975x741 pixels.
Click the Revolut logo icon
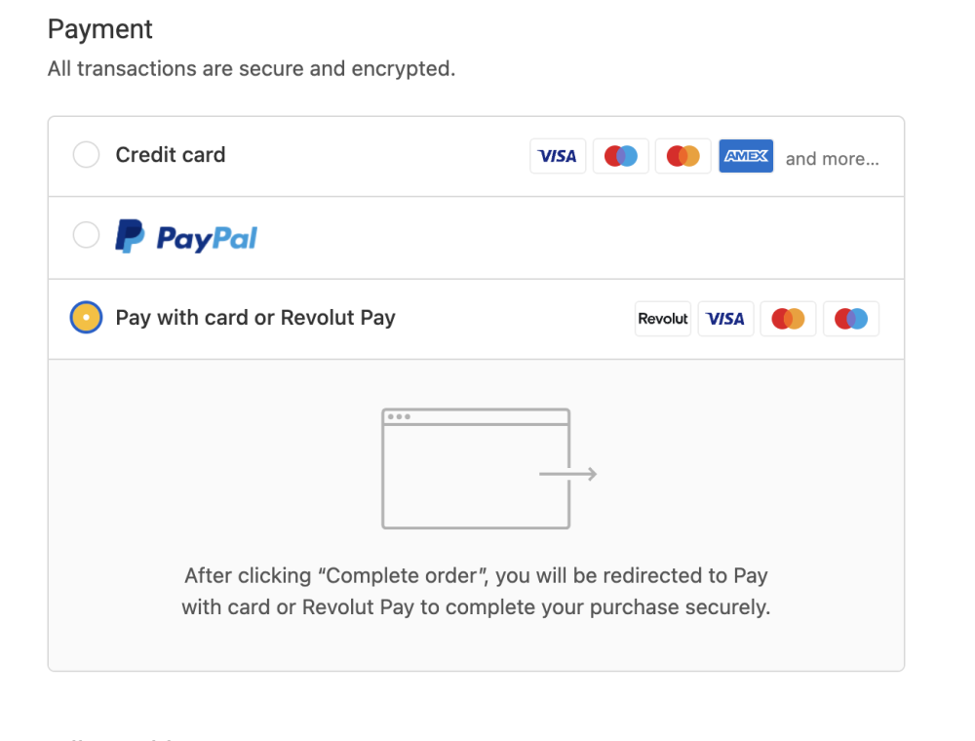coord(663,319)
